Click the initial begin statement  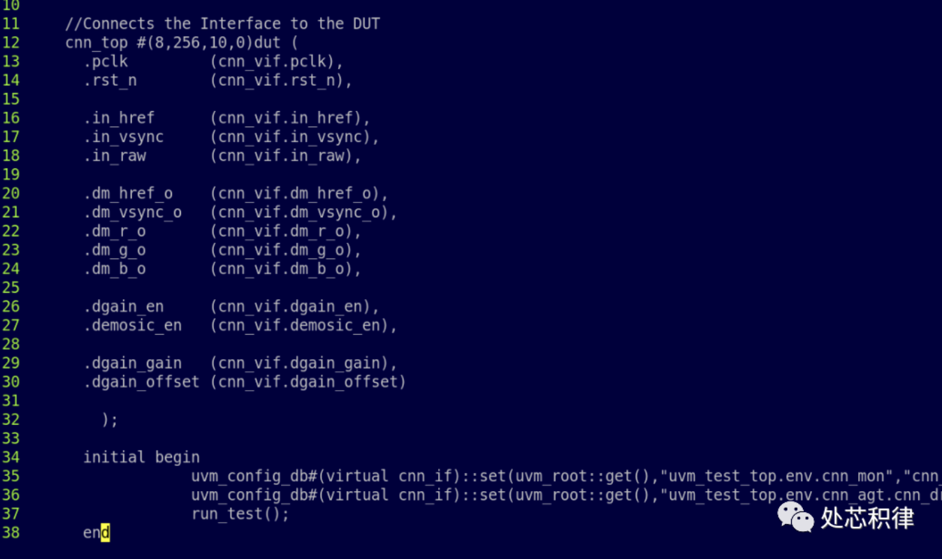(141, 458)
